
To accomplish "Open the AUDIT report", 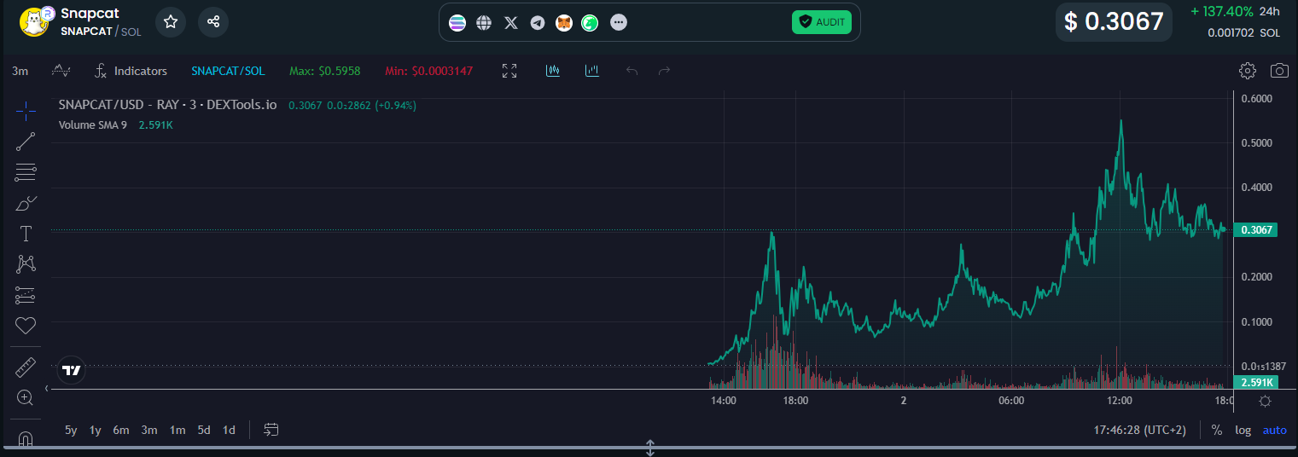I will pos(822,22).
